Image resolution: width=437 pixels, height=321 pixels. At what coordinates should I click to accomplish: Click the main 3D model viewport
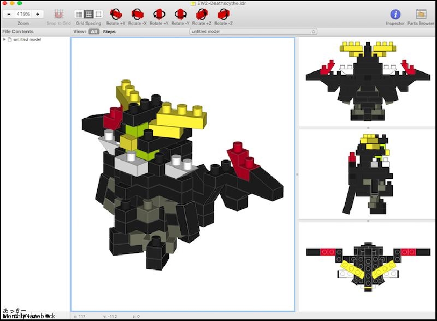[x=183, y=174]
